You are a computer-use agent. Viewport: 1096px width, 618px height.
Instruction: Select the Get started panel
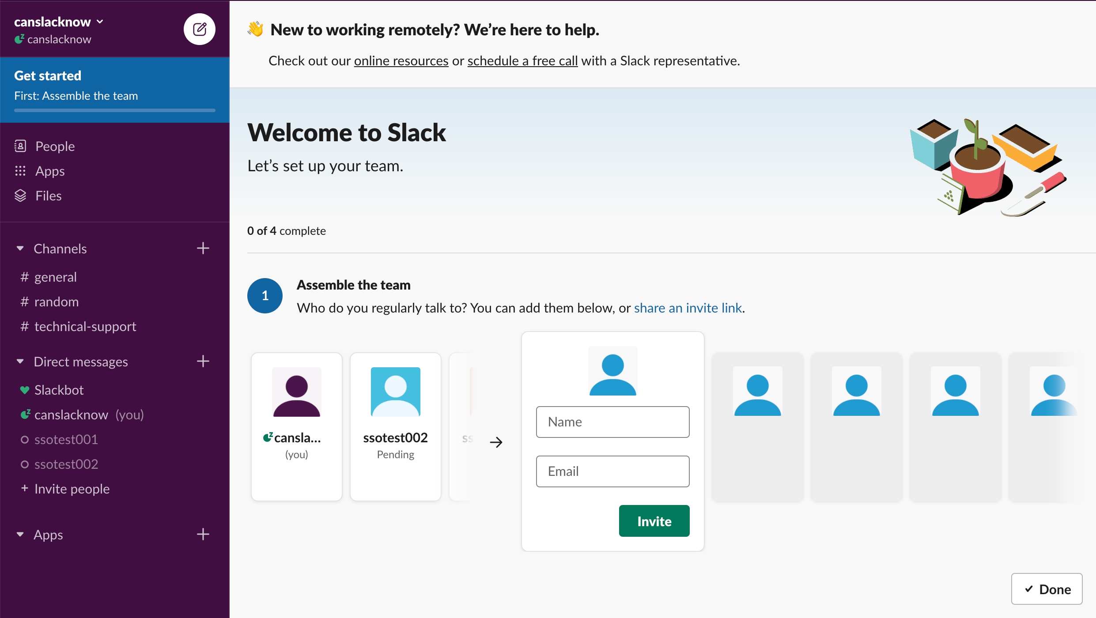point(115,90)
